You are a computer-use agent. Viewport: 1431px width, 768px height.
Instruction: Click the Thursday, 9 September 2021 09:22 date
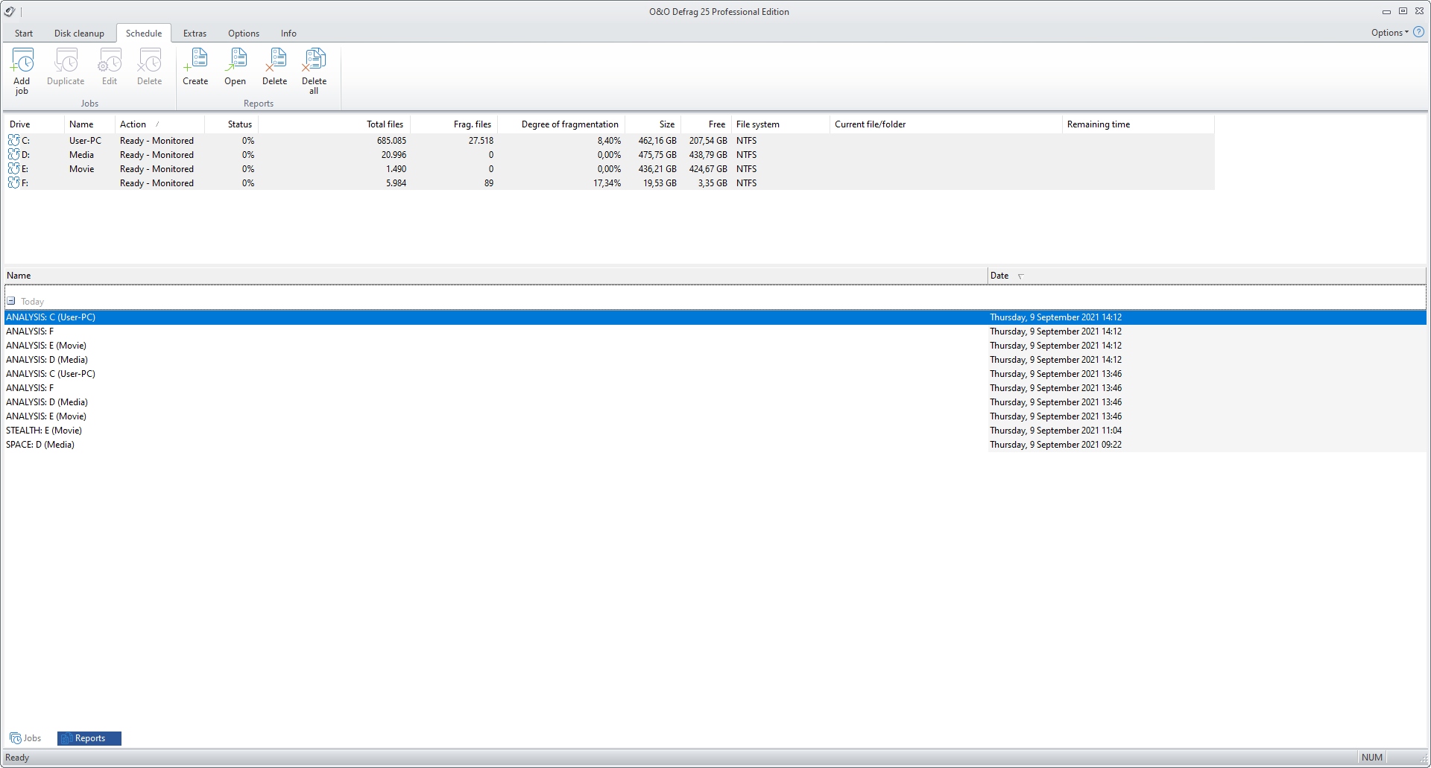point(1055,445)
